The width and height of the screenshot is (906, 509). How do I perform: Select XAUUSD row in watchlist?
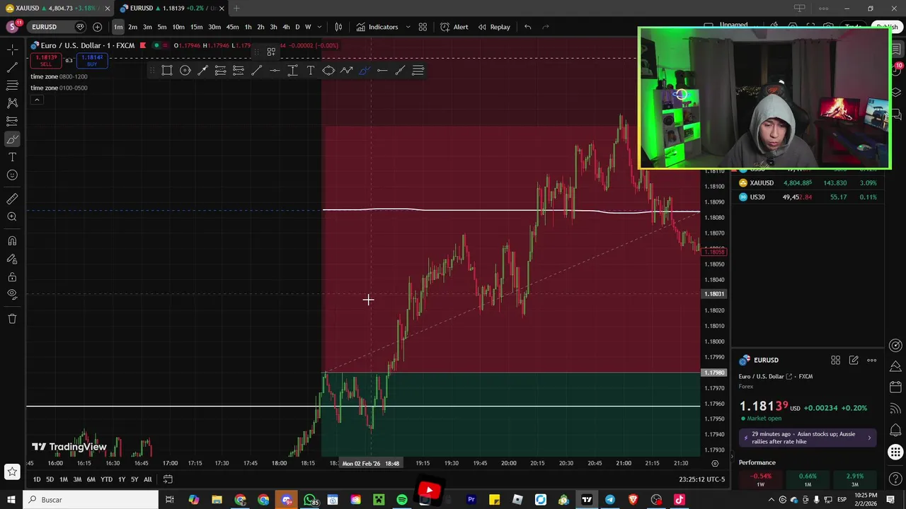808,183
